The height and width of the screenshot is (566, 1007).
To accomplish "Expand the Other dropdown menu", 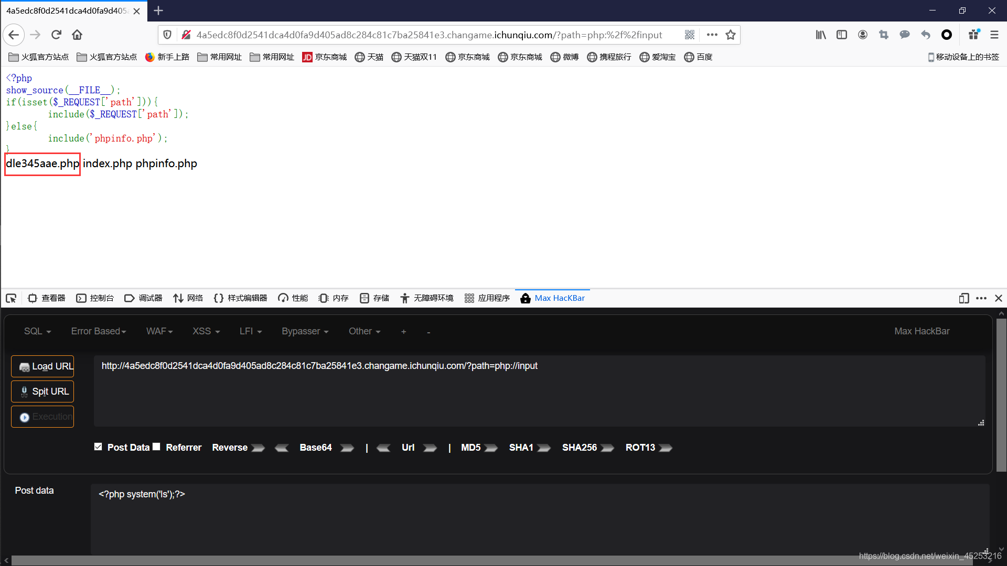I will tap(365, 331).
